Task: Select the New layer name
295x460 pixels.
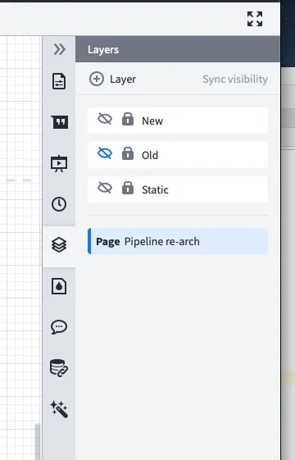Action: 152,121
